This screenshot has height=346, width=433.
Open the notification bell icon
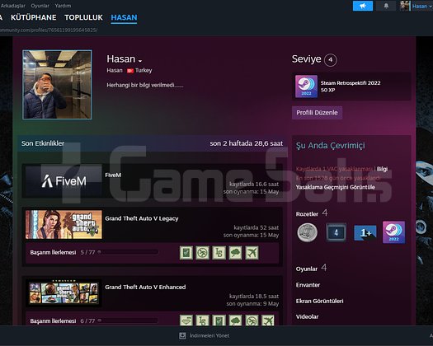click(x=386, y=6)
